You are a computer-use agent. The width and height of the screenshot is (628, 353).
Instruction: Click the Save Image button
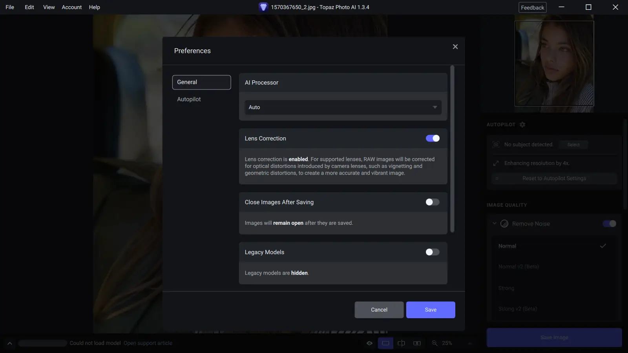point(554,338)
